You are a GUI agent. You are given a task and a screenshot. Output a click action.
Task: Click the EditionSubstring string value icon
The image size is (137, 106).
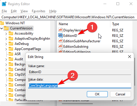pos(60,46)
